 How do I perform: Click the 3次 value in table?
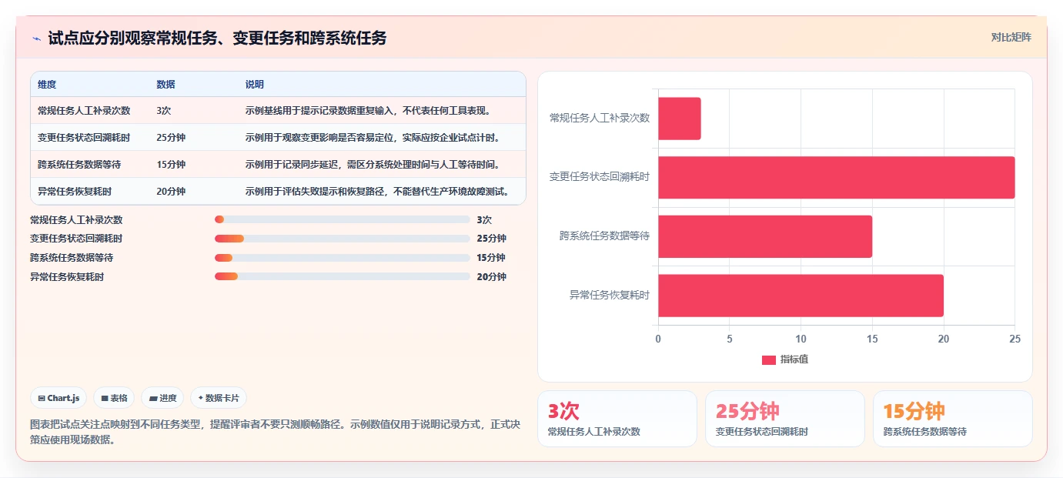(x=163, y=111)
